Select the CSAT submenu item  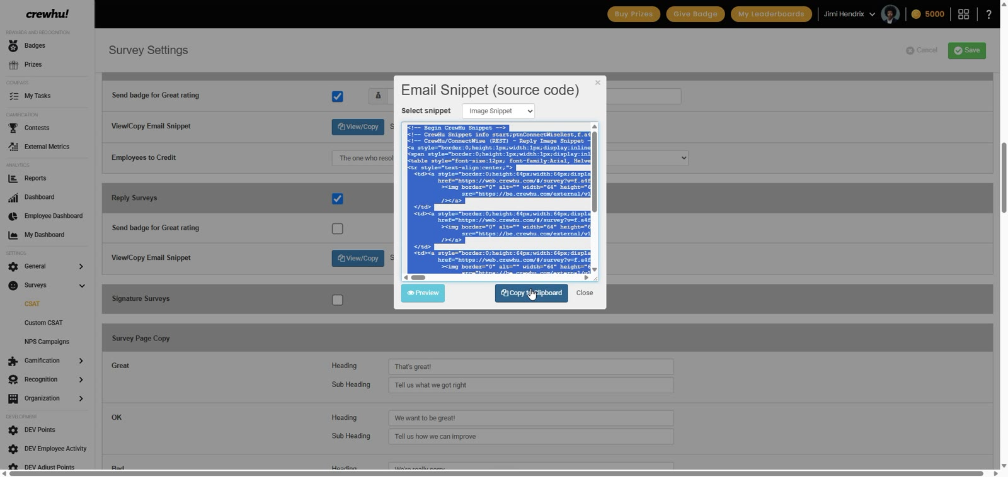(32, 304)
